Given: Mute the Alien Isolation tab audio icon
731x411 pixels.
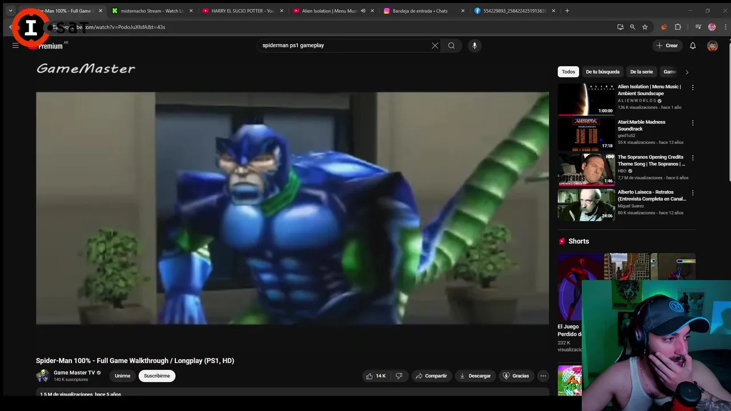Looking at the screenshot, I should [x=363, y=11].
